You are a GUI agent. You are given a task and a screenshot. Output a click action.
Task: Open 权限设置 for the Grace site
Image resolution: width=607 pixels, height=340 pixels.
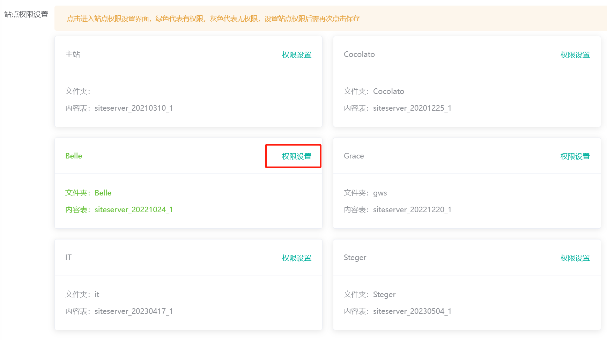(x=575, y=156)
